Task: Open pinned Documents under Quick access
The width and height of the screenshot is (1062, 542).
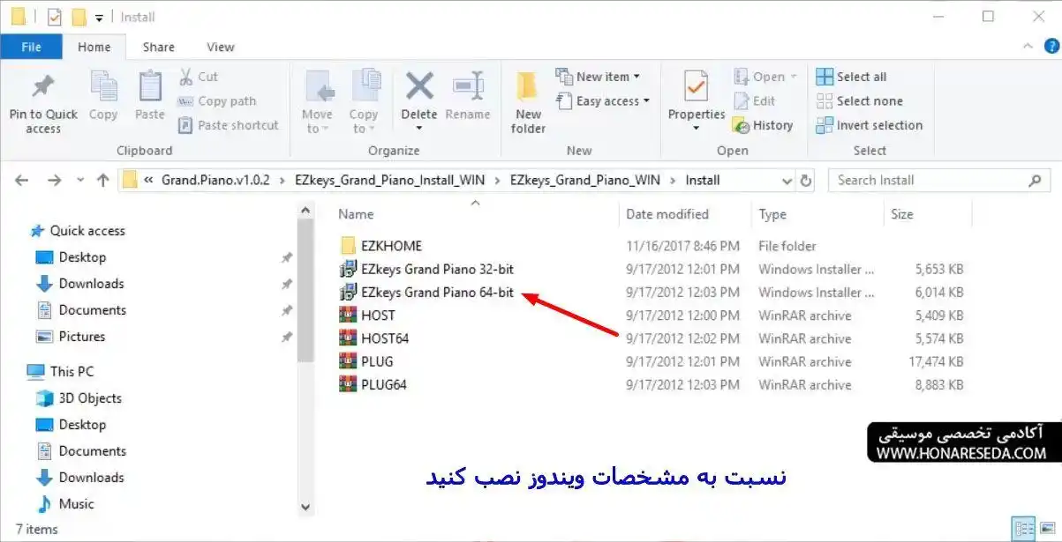Action: pyautogui.click(x=92, y=310)
